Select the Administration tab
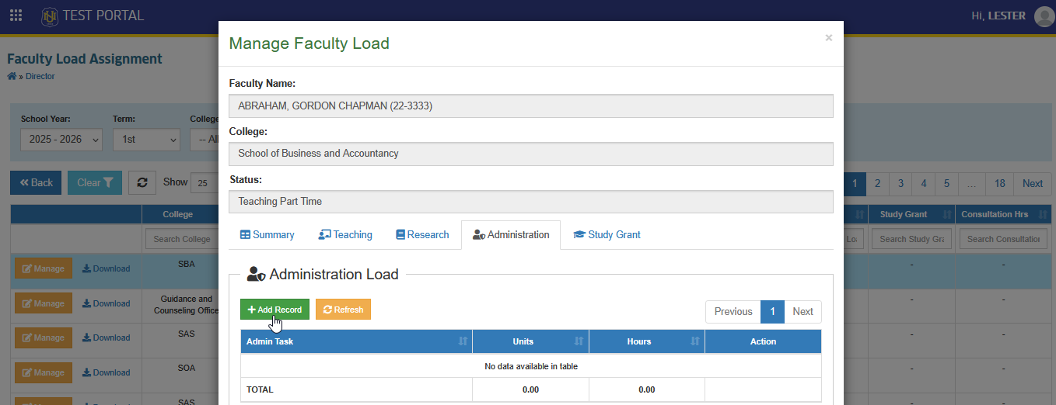 click(511, 234)
